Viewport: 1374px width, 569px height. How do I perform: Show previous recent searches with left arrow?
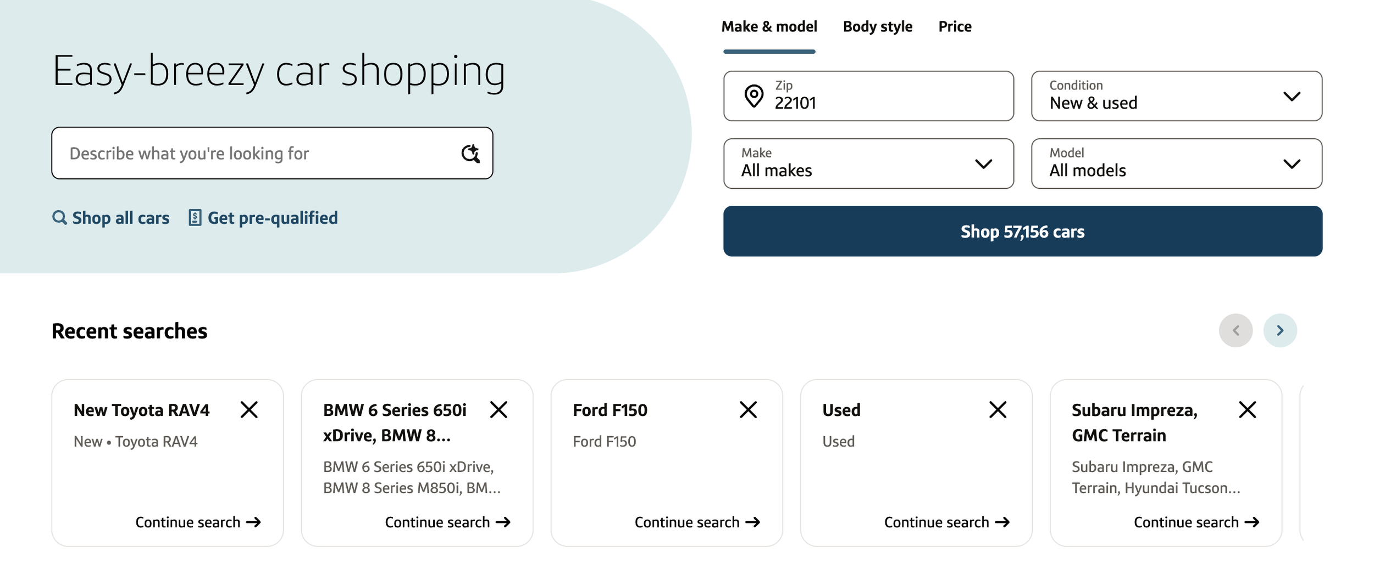tap(1236, 330)
